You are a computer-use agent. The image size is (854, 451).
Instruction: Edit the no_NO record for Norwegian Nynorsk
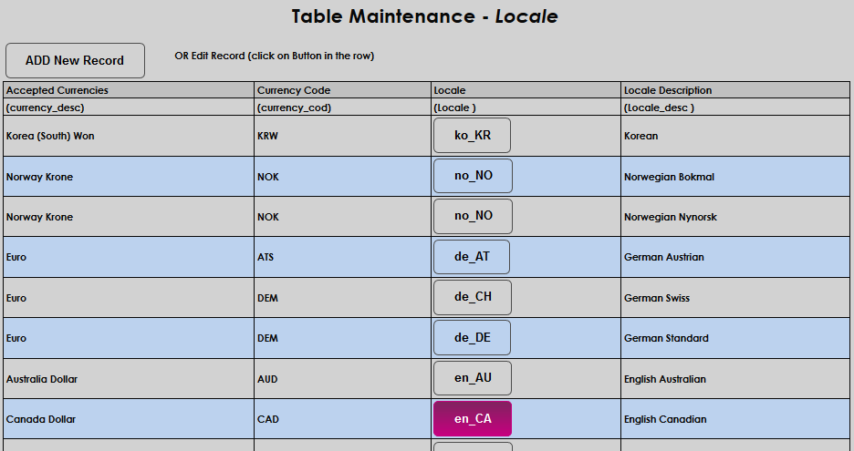pyautogui.click(x=473, y=217)
